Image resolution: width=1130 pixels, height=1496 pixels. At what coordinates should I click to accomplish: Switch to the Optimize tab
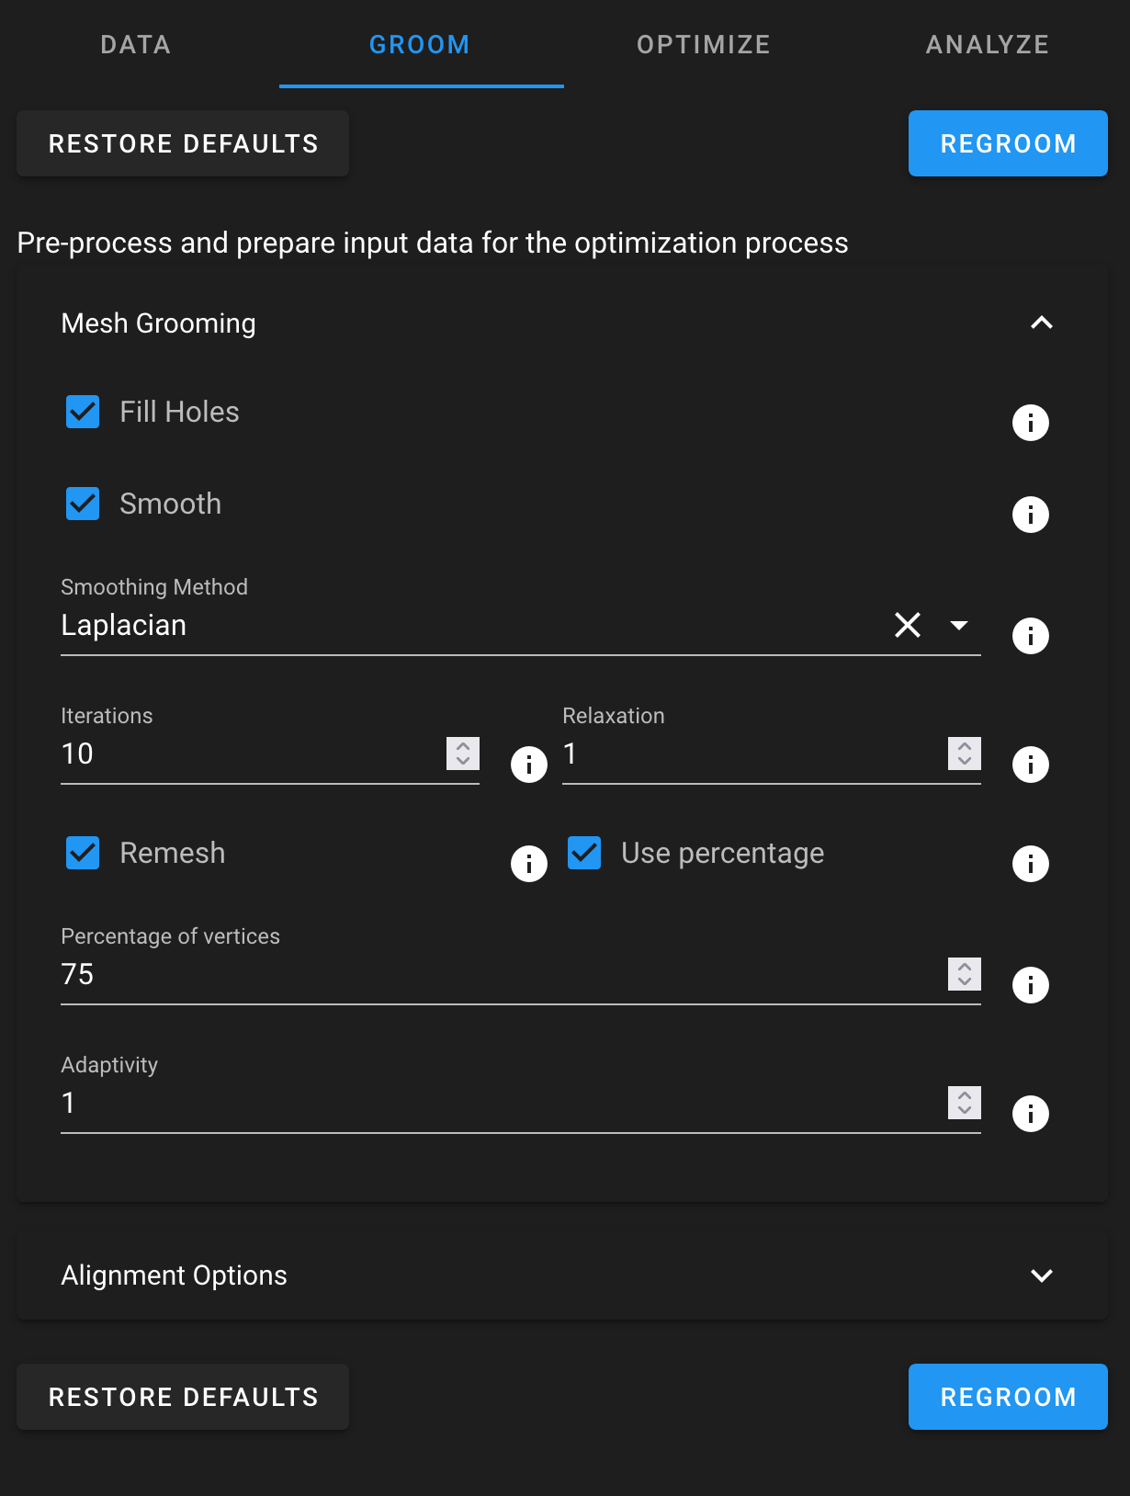point(704,44)
